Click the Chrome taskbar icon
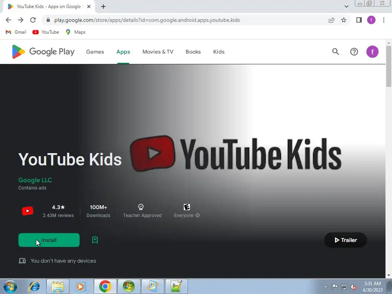This screenshot has width=392, height=294. [x=105, y=286]
